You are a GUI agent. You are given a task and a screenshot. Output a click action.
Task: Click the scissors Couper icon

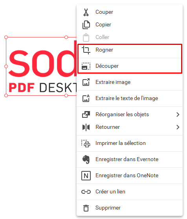(86, 12)
